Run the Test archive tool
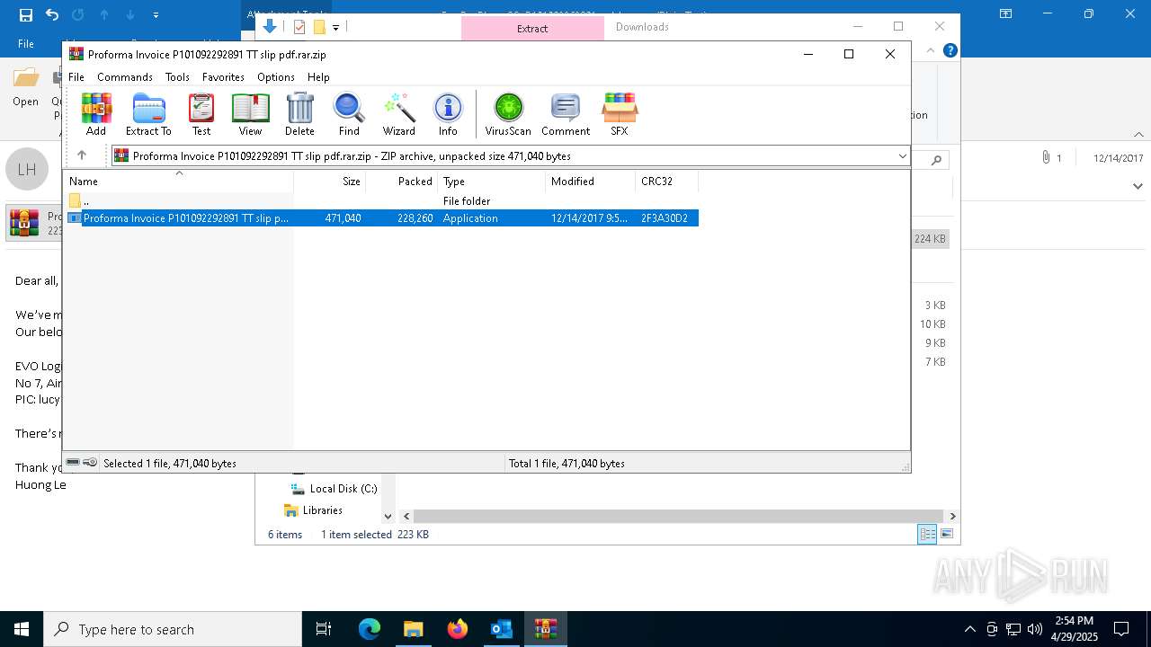Viewport: 1151px width, 647px height. [x=201, y=115]
